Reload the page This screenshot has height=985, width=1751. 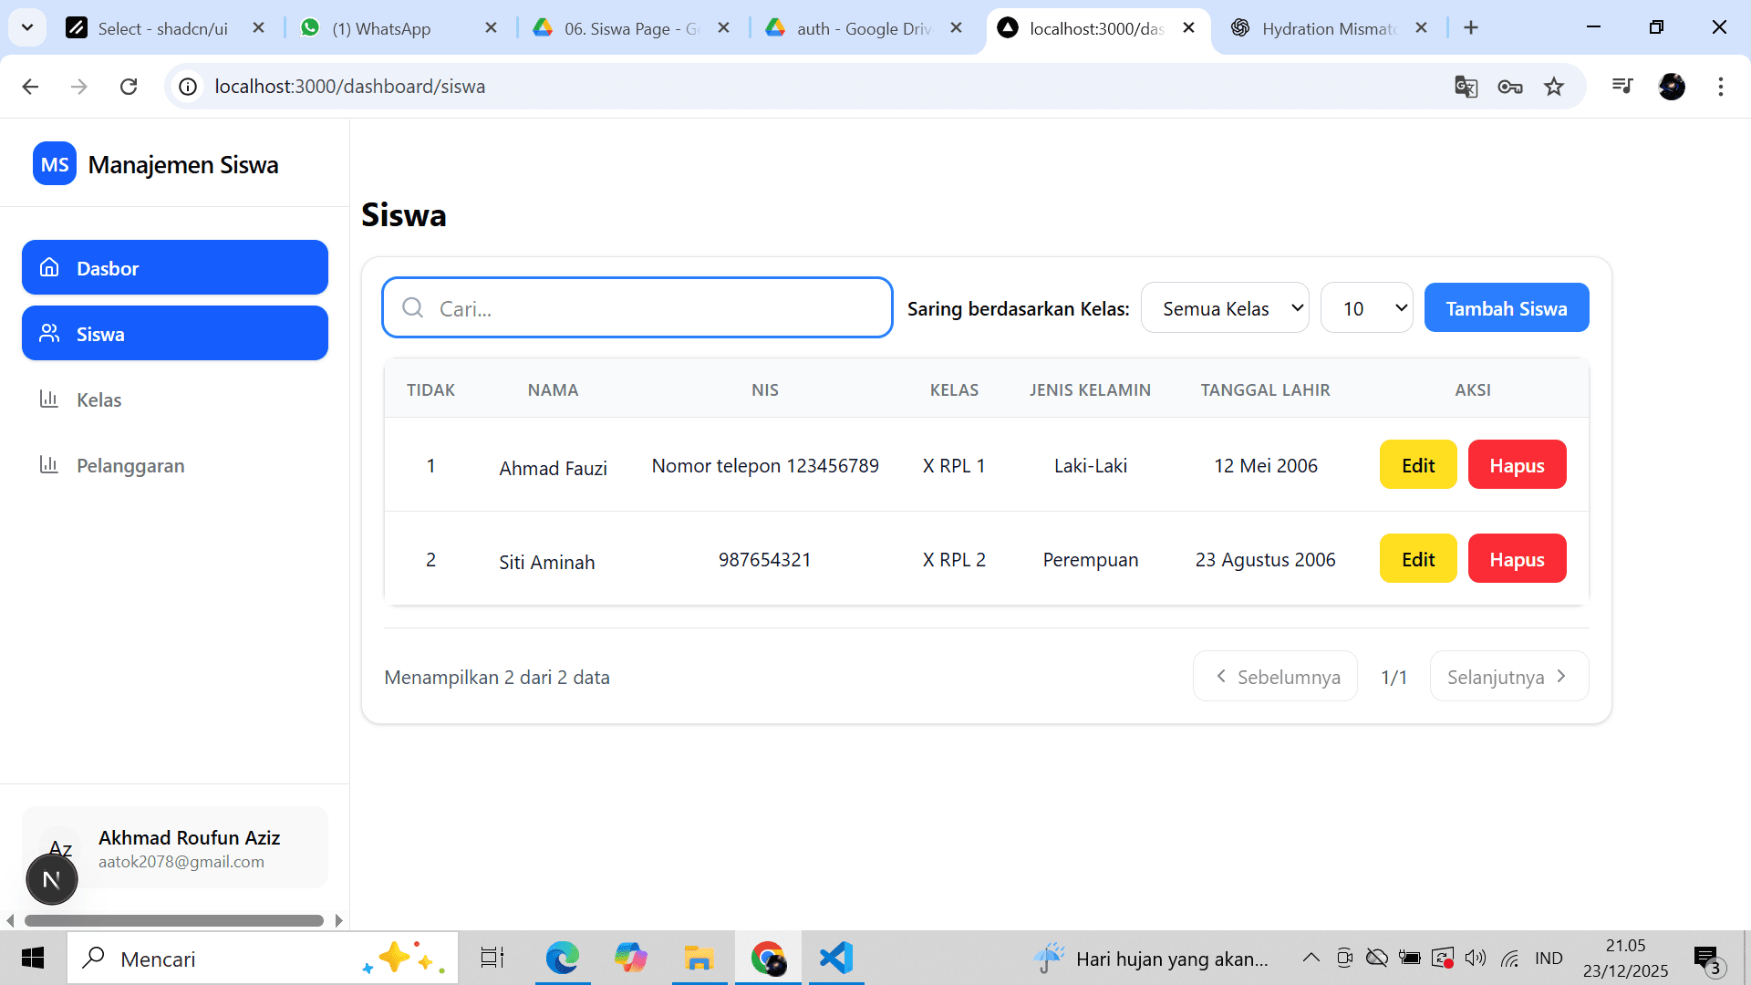[129, 87]
